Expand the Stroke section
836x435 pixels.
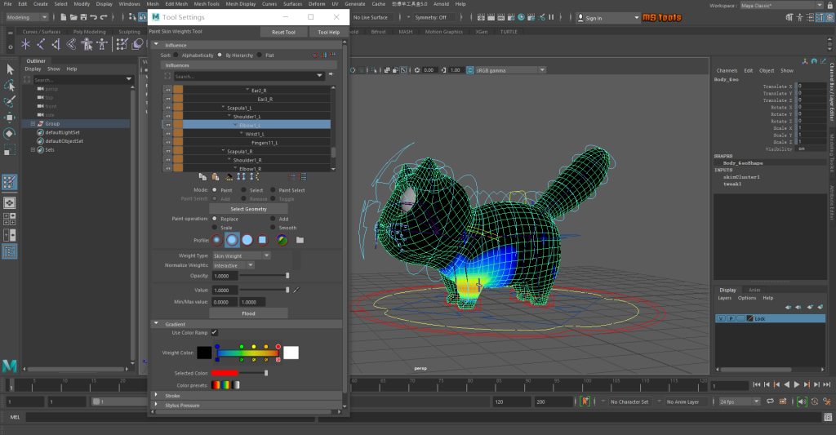[156, 396]
